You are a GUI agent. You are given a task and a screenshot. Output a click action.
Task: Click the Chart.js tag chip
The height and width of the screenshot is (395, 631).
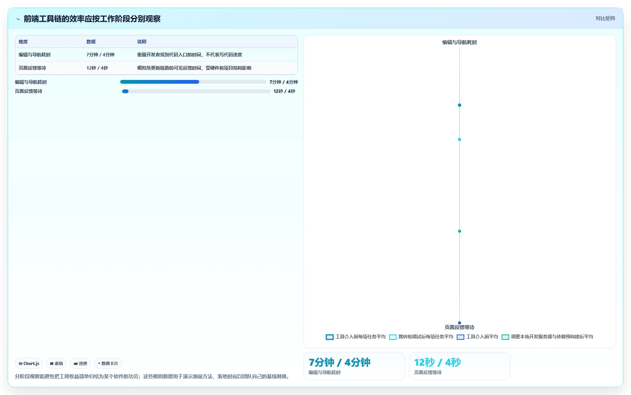(29, 363)
